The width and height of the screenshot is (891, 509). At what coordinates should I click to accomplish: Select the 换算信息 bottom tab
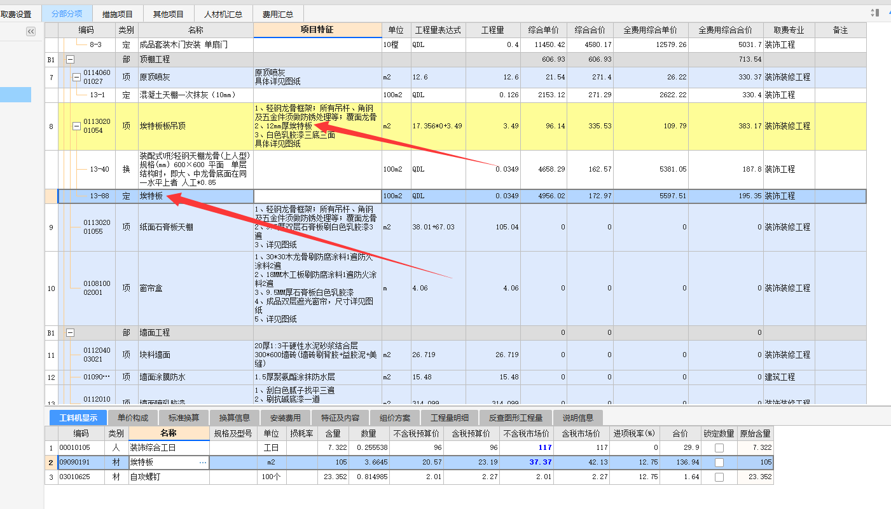pyautogui.click(x=235, y=417)
